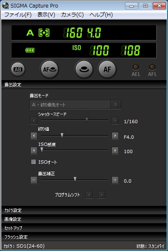This screenshot has width=168, height=251.
Task: Click the F4.0 aperture value
Action: (129, 137)
